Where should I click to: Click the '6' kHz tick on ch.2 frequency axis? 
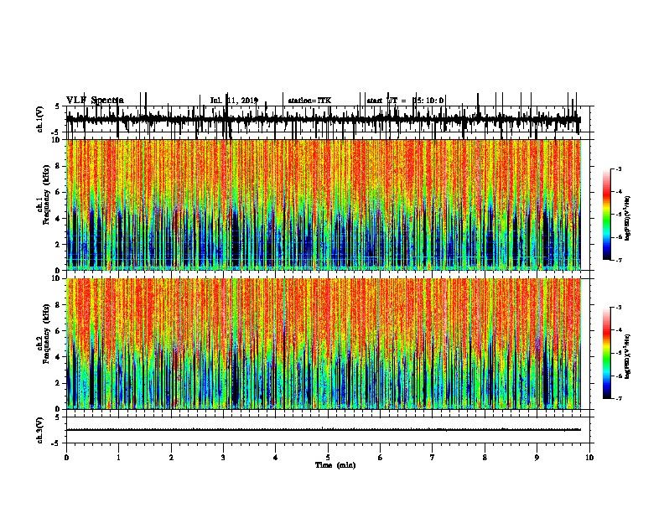pyautogui.click(x=59, y=331)
